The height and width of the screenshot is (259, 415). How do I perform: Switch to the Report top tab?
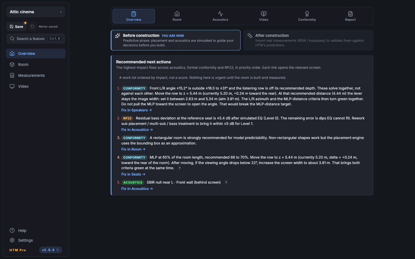click(x=350, y=16)
